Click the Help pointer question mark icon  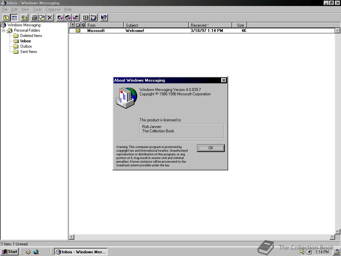point(104,18)
